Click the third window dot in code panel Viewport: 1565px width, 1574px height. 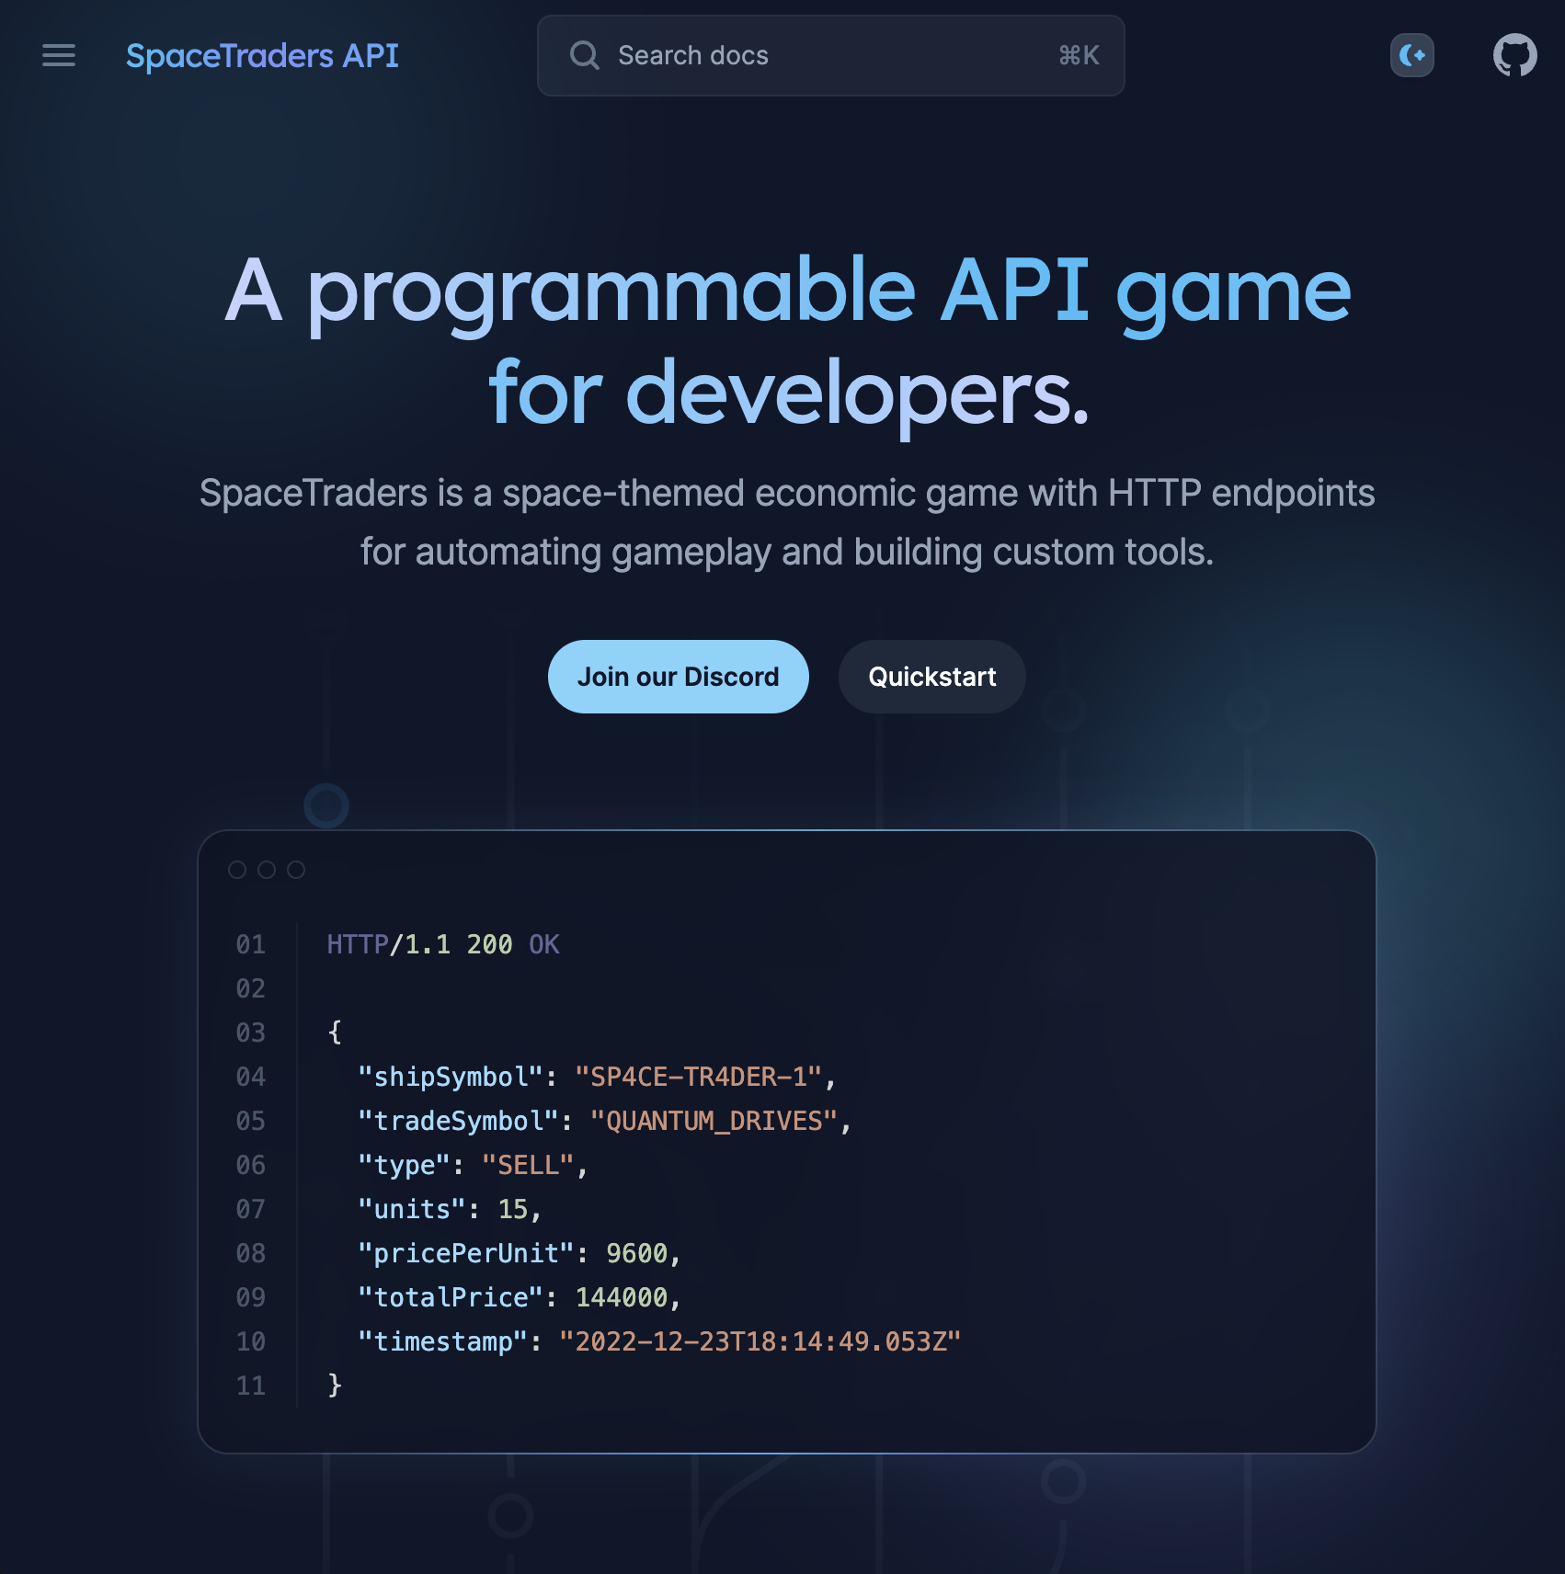pyautogui.click(x=296, y=870)
